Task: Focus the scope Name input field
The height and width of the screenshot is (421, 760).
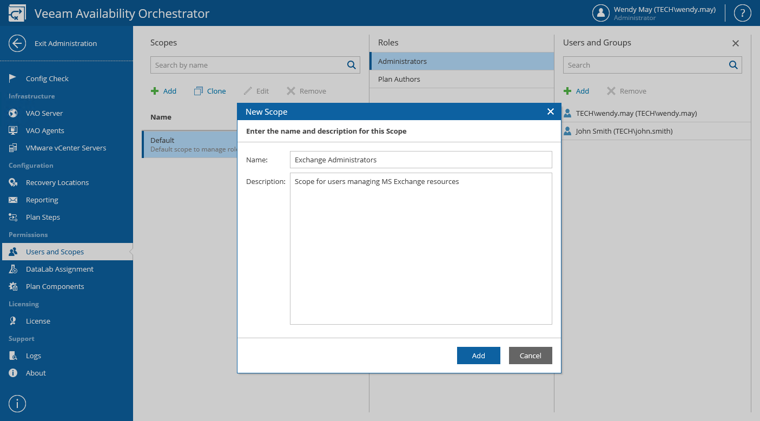Action: [421, 160]
